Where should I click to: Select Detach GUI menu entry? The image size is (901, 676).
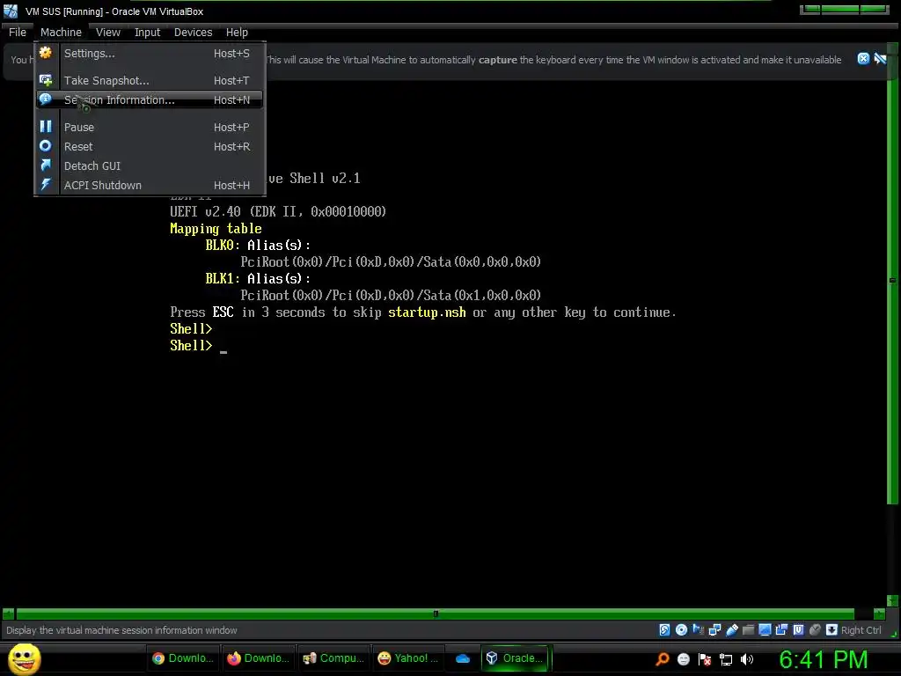point(150,166)
